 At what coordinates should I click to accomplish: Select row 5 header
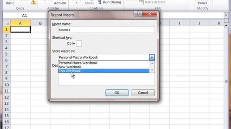pos(6,54)
